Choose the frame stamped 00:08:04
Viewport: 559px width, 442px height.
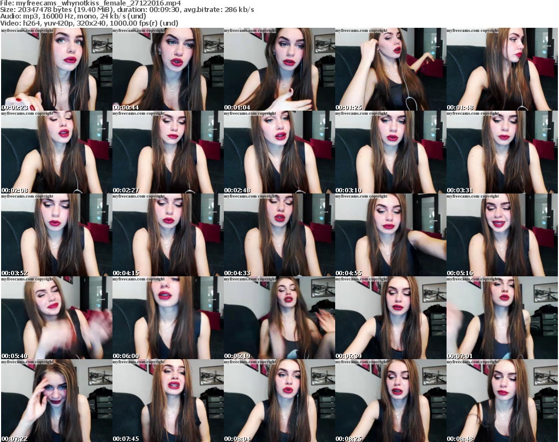point(279,401)
